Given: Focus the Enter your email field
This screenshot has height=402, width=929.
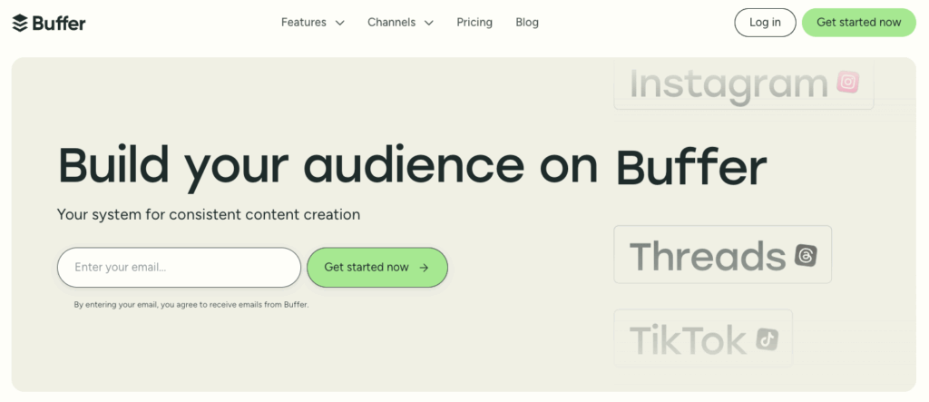Looking at the screenshot, I should click(179, 268).
